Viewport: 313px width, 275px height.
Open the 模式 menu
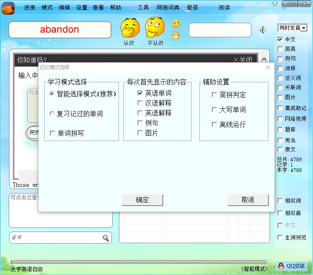coord(47,7)
